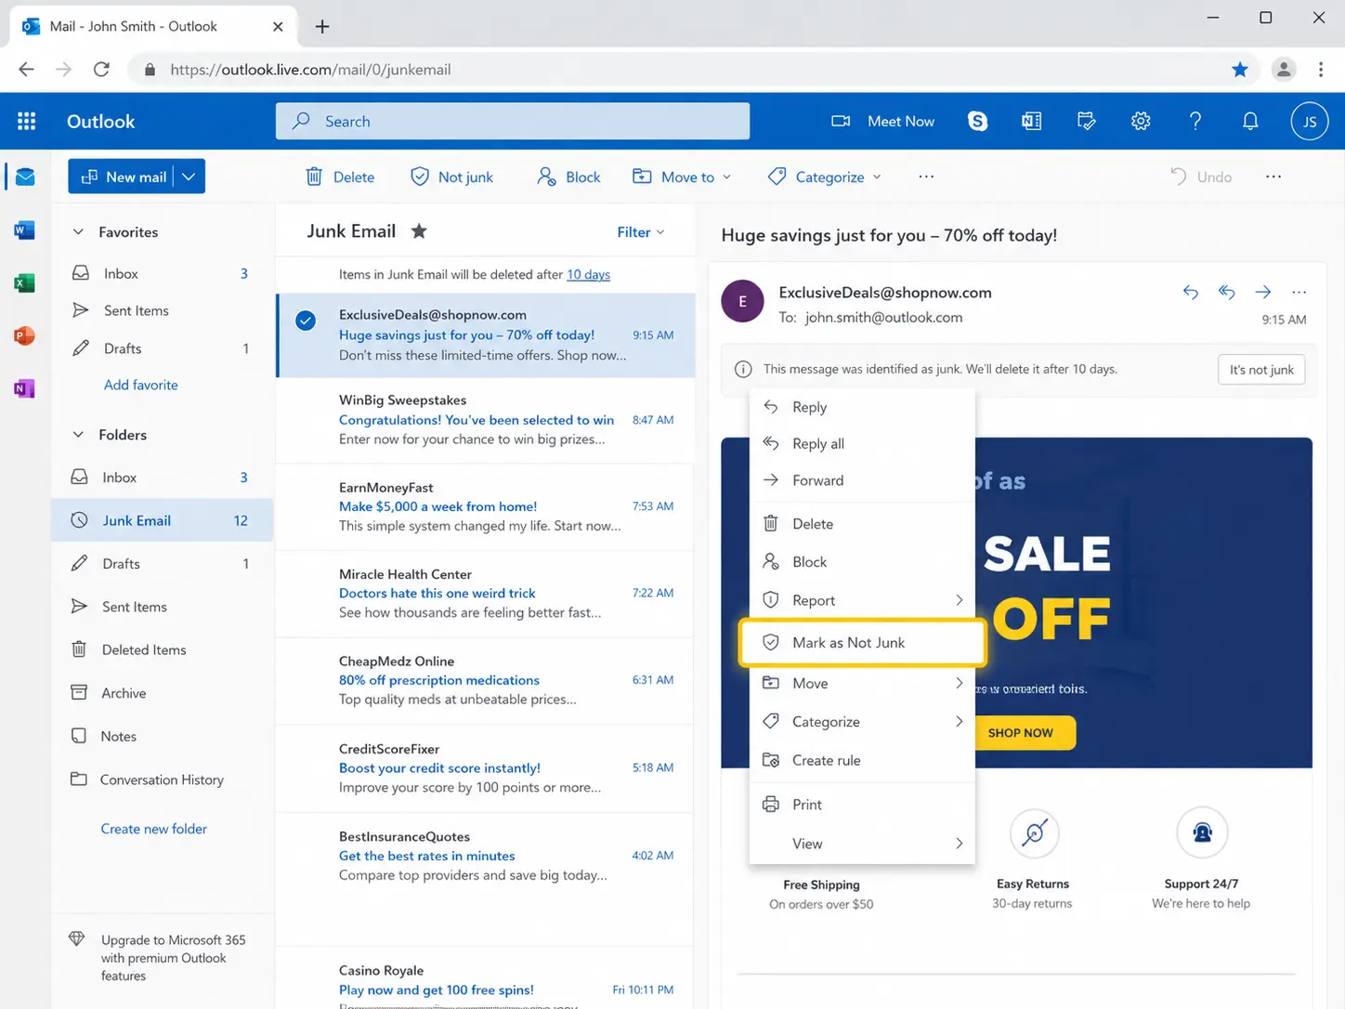Open CheapMedz Online email
Image resolution: width=1345 pixels, height=1009 pixels.
pos(485,681)
